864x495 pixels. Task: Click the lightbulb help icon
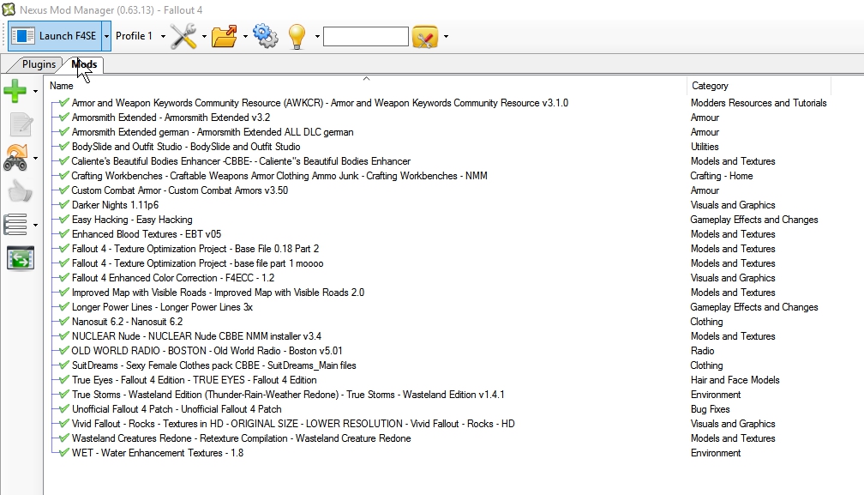(297, 37)
